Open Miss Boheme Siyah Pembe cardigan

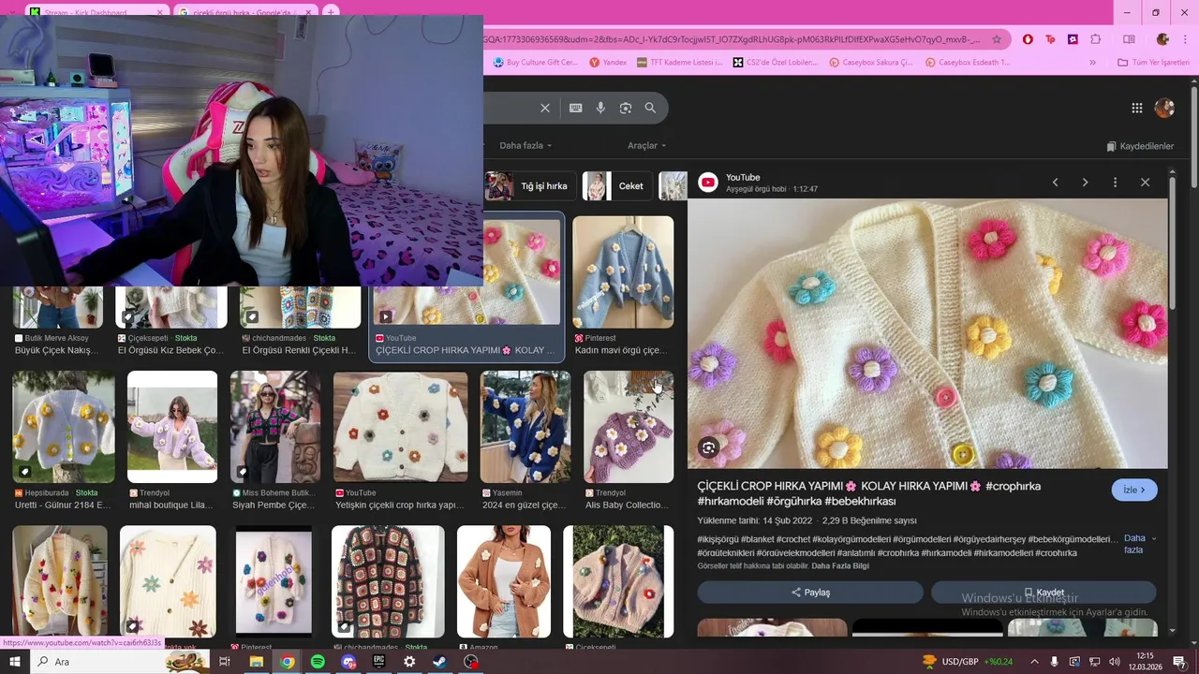point(275,427)
